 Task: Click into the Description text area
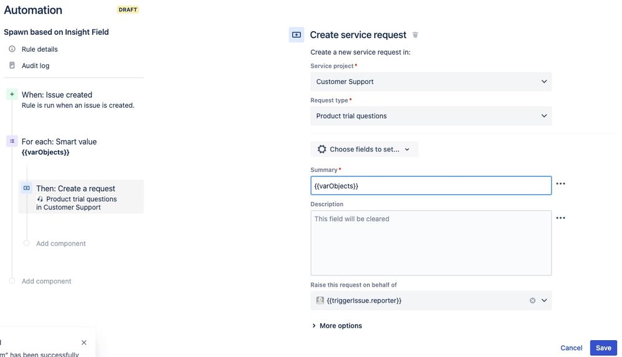click(x=431, y=243)
